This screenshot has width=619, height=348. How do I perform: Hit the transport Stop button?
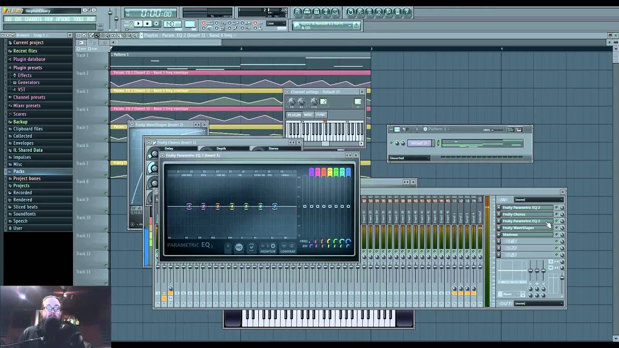[147, 24]
